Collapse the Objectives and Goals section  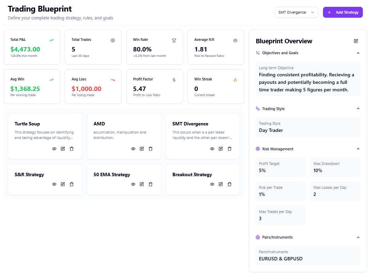point(358,53)
